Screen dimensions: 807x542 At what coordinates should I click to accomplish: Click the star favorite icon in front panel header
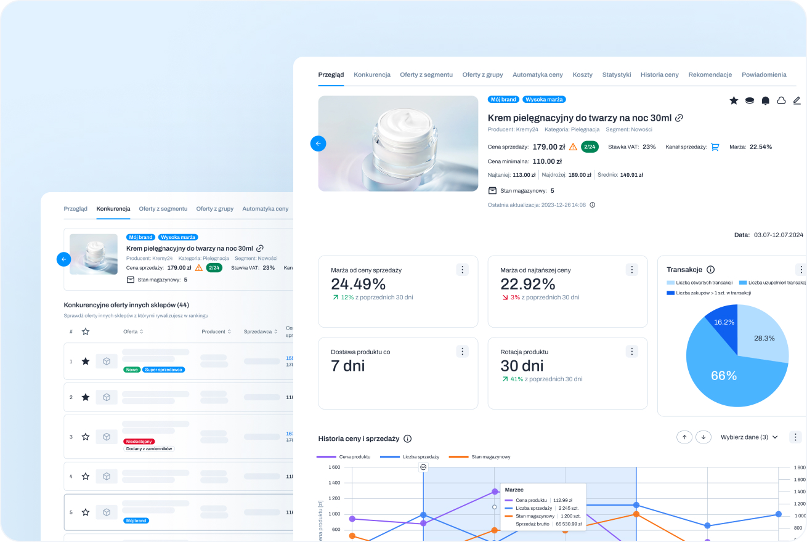[x=734, y=100]
